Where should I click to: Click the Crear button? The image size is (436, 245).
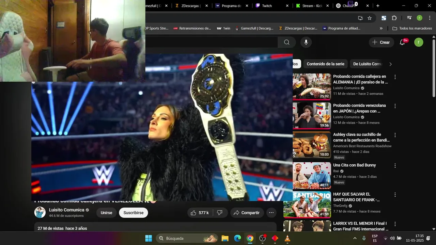coord(381,42)
